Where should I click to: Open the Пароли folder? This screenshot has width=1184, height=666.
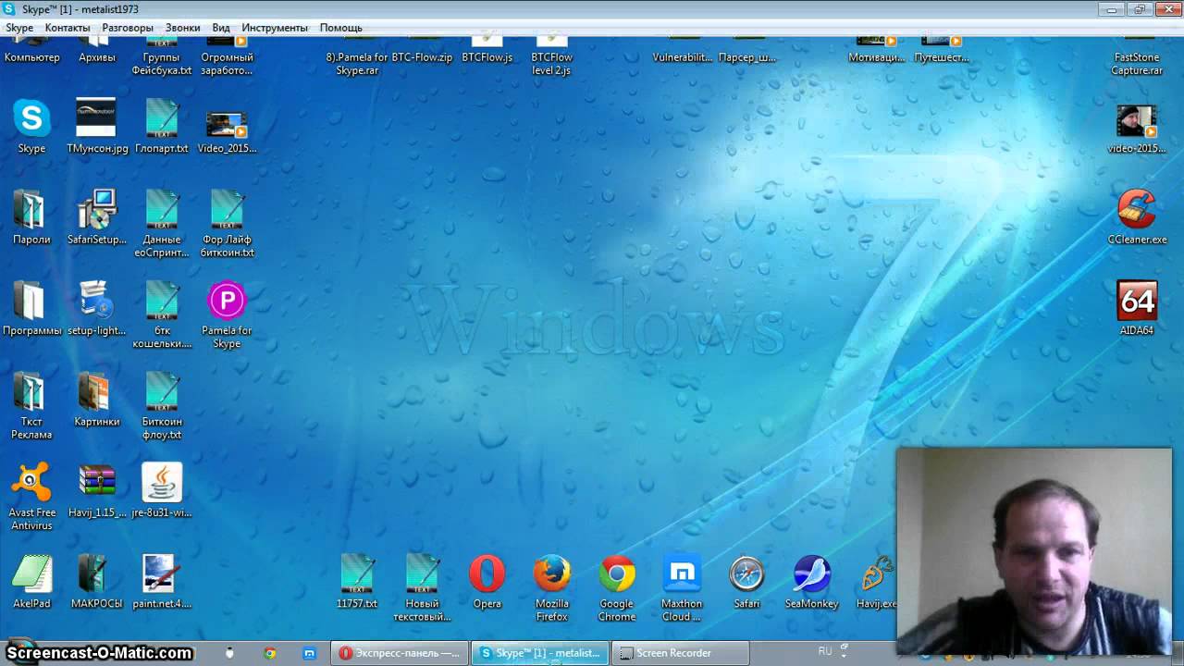point(31,217)
